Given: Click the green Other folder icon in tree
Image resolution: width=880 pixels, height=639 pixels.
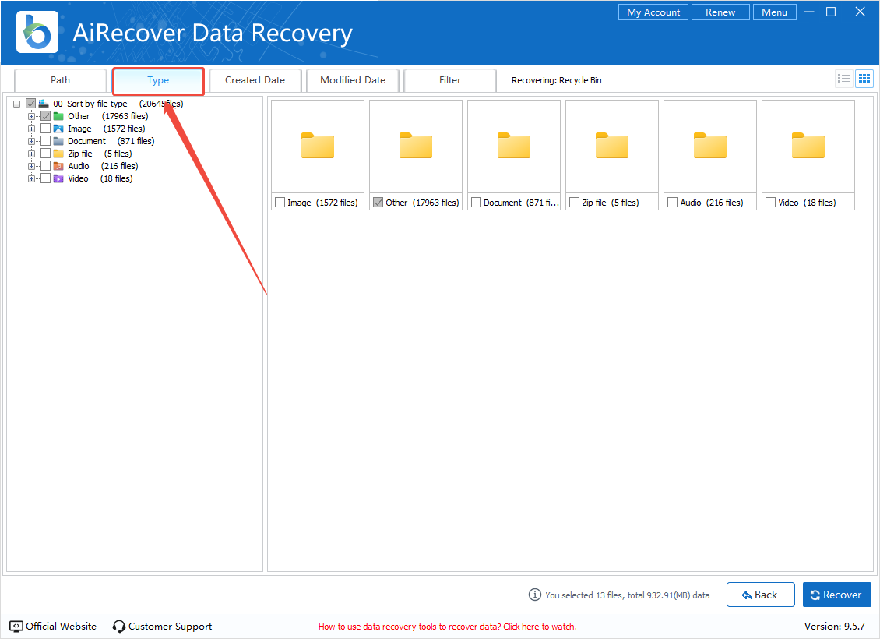Looking at the screenshot, I should pos(58,116).
